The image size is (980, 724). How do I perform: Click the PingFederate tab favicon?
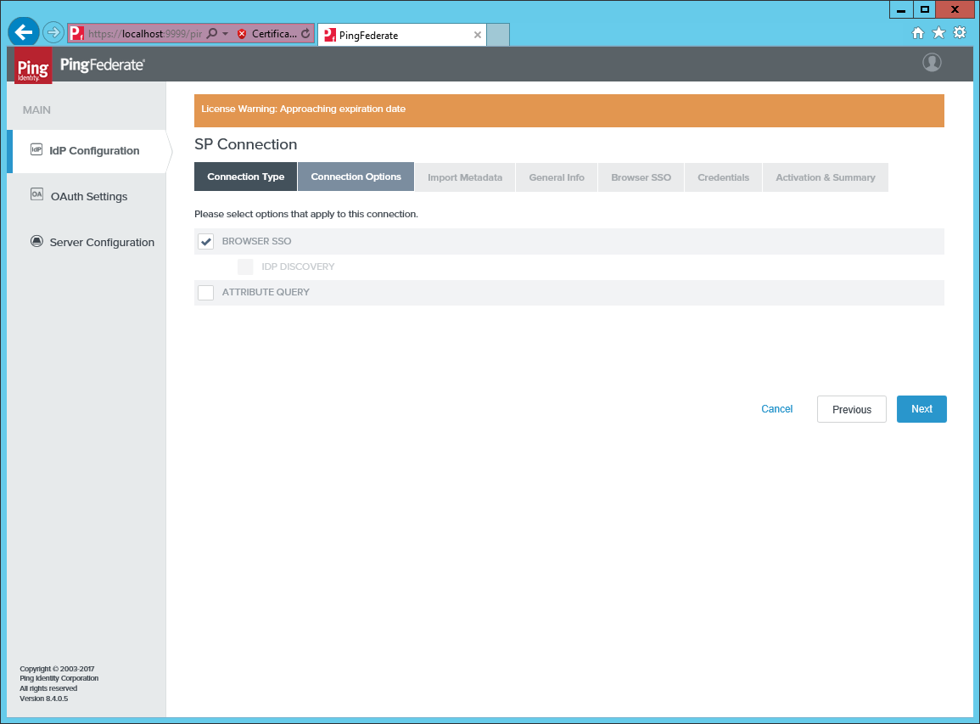330,35
